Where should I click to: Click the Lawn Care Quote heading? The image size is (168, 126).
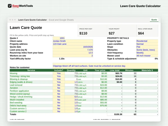[26, 28]
